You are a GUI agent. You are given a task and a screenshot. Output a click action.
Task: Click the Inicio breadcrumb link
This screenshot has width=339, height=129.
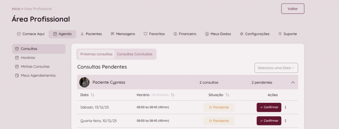pos(16,9)
